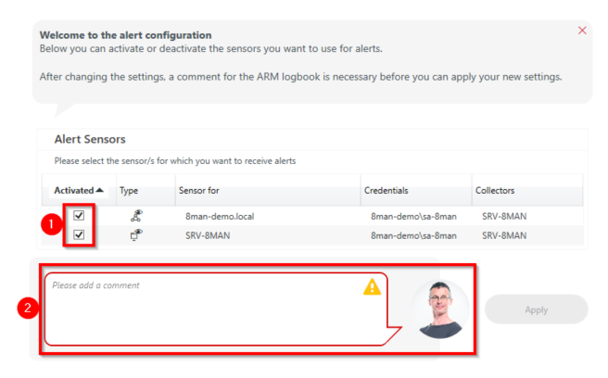Viewport: 608px width, 378px height.
Task: Click the domain sensor type icon
Action: [137, 215]
